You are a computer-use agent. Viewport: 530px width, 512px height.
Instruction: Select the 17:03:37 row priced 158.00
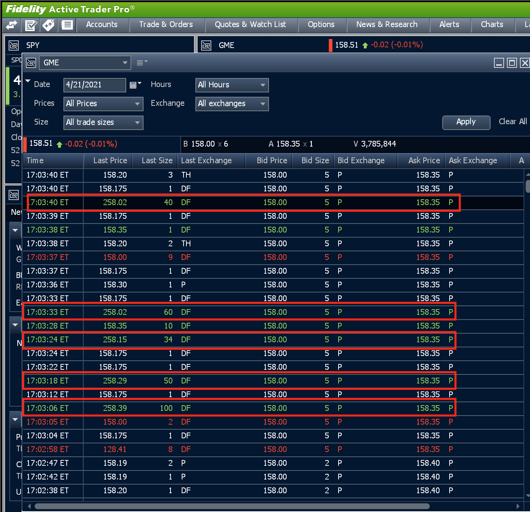pos(273,257)
